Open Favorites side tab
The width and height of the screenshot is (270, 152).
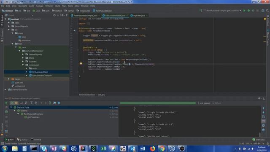click(2, 129)
